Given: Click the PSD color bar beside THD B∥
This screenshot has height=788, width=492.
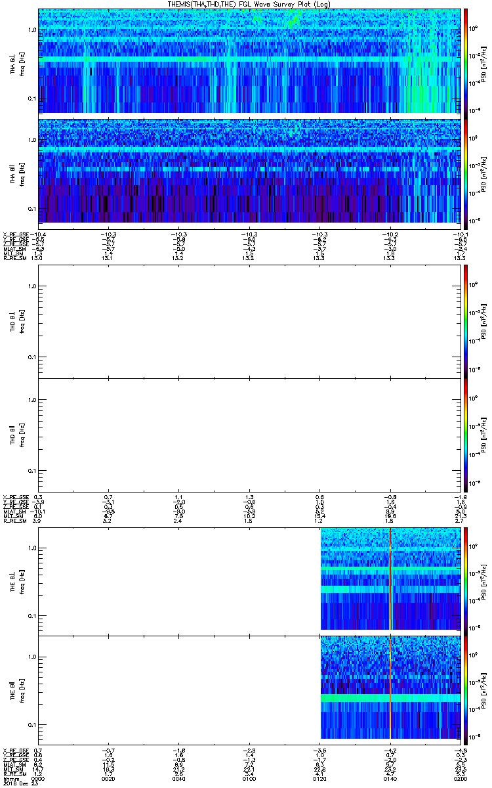Looking at the screenshot, I should pos(466,434).
